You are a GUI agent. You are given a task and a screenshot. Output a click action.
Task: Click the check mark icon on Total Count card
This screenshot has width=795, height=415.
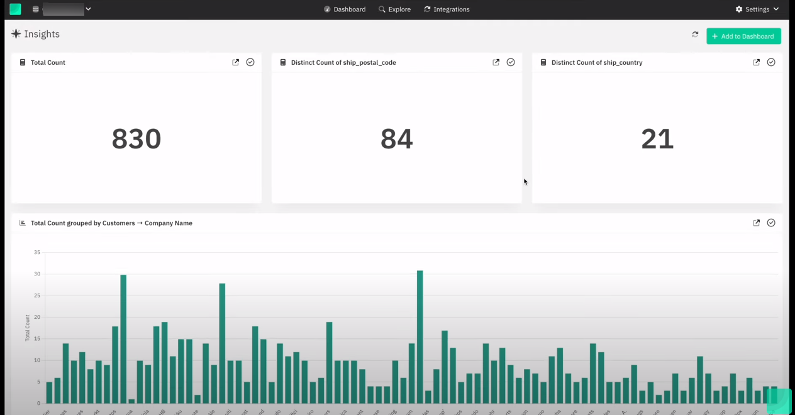[x=250, y=62]
